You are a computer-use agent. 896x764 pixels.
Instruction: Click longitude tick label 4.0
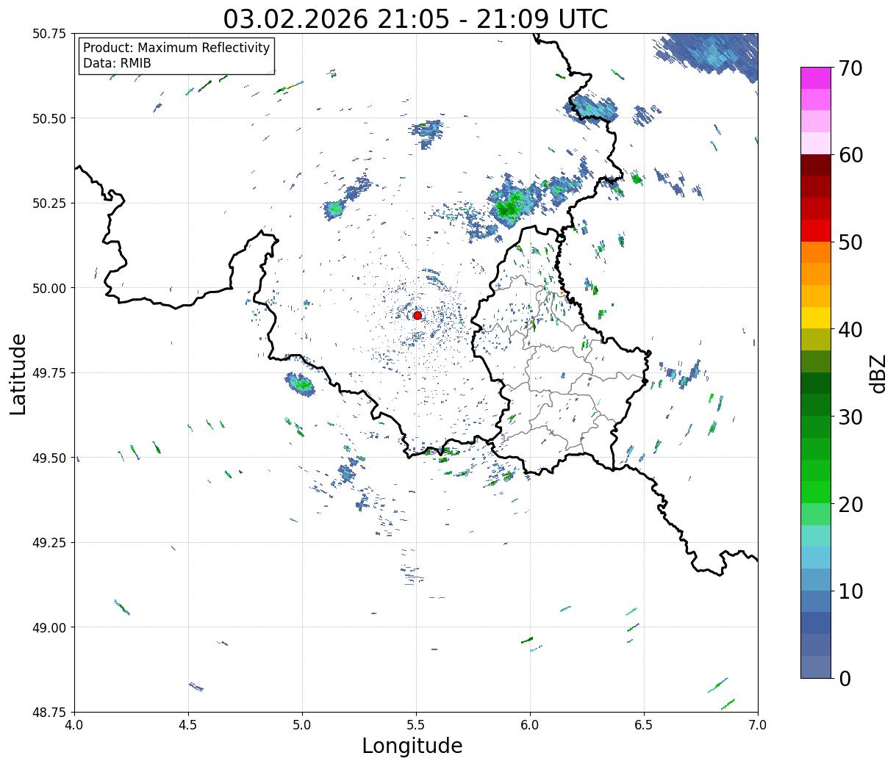[74, 725]
